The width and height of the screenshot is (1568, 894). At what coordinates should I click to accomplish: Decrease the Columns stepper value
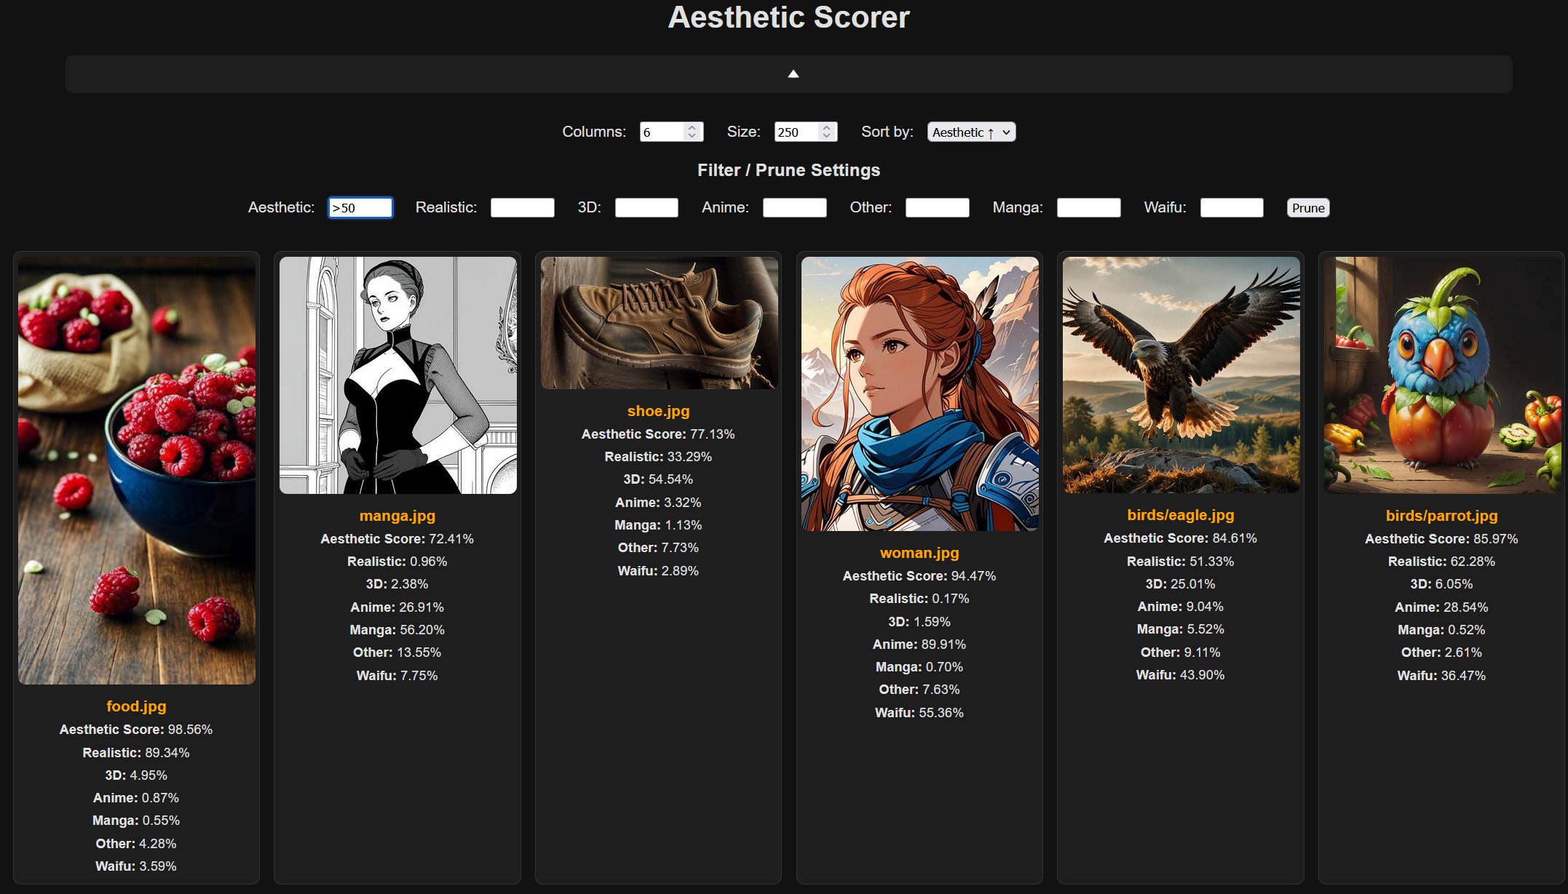[x=692, y=136]
